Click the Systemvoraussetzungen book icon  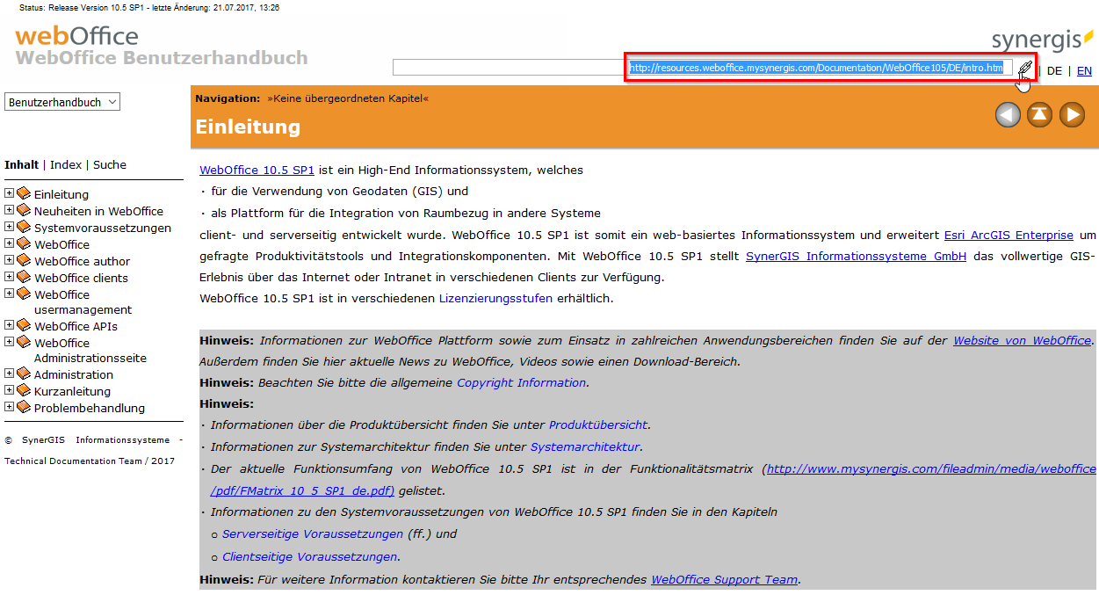coord(23,228)
